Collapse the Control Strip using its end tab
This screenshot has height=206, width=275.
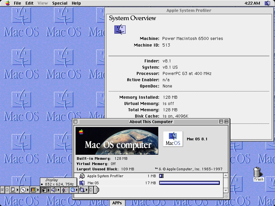tap(96, 190)
